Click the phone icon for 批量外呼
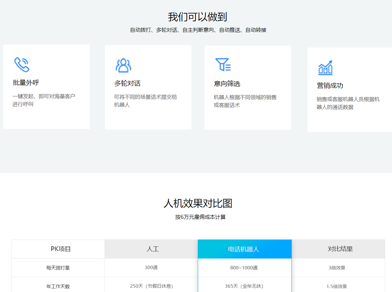Image resolution: width=392 pixels, height=292 pixels. pos(22,64)
